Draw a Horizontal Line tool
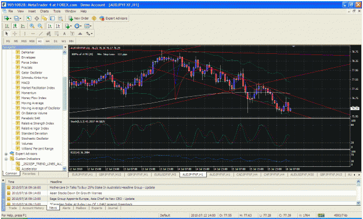This screenshot has width=363, height=219. pos(33,34)
